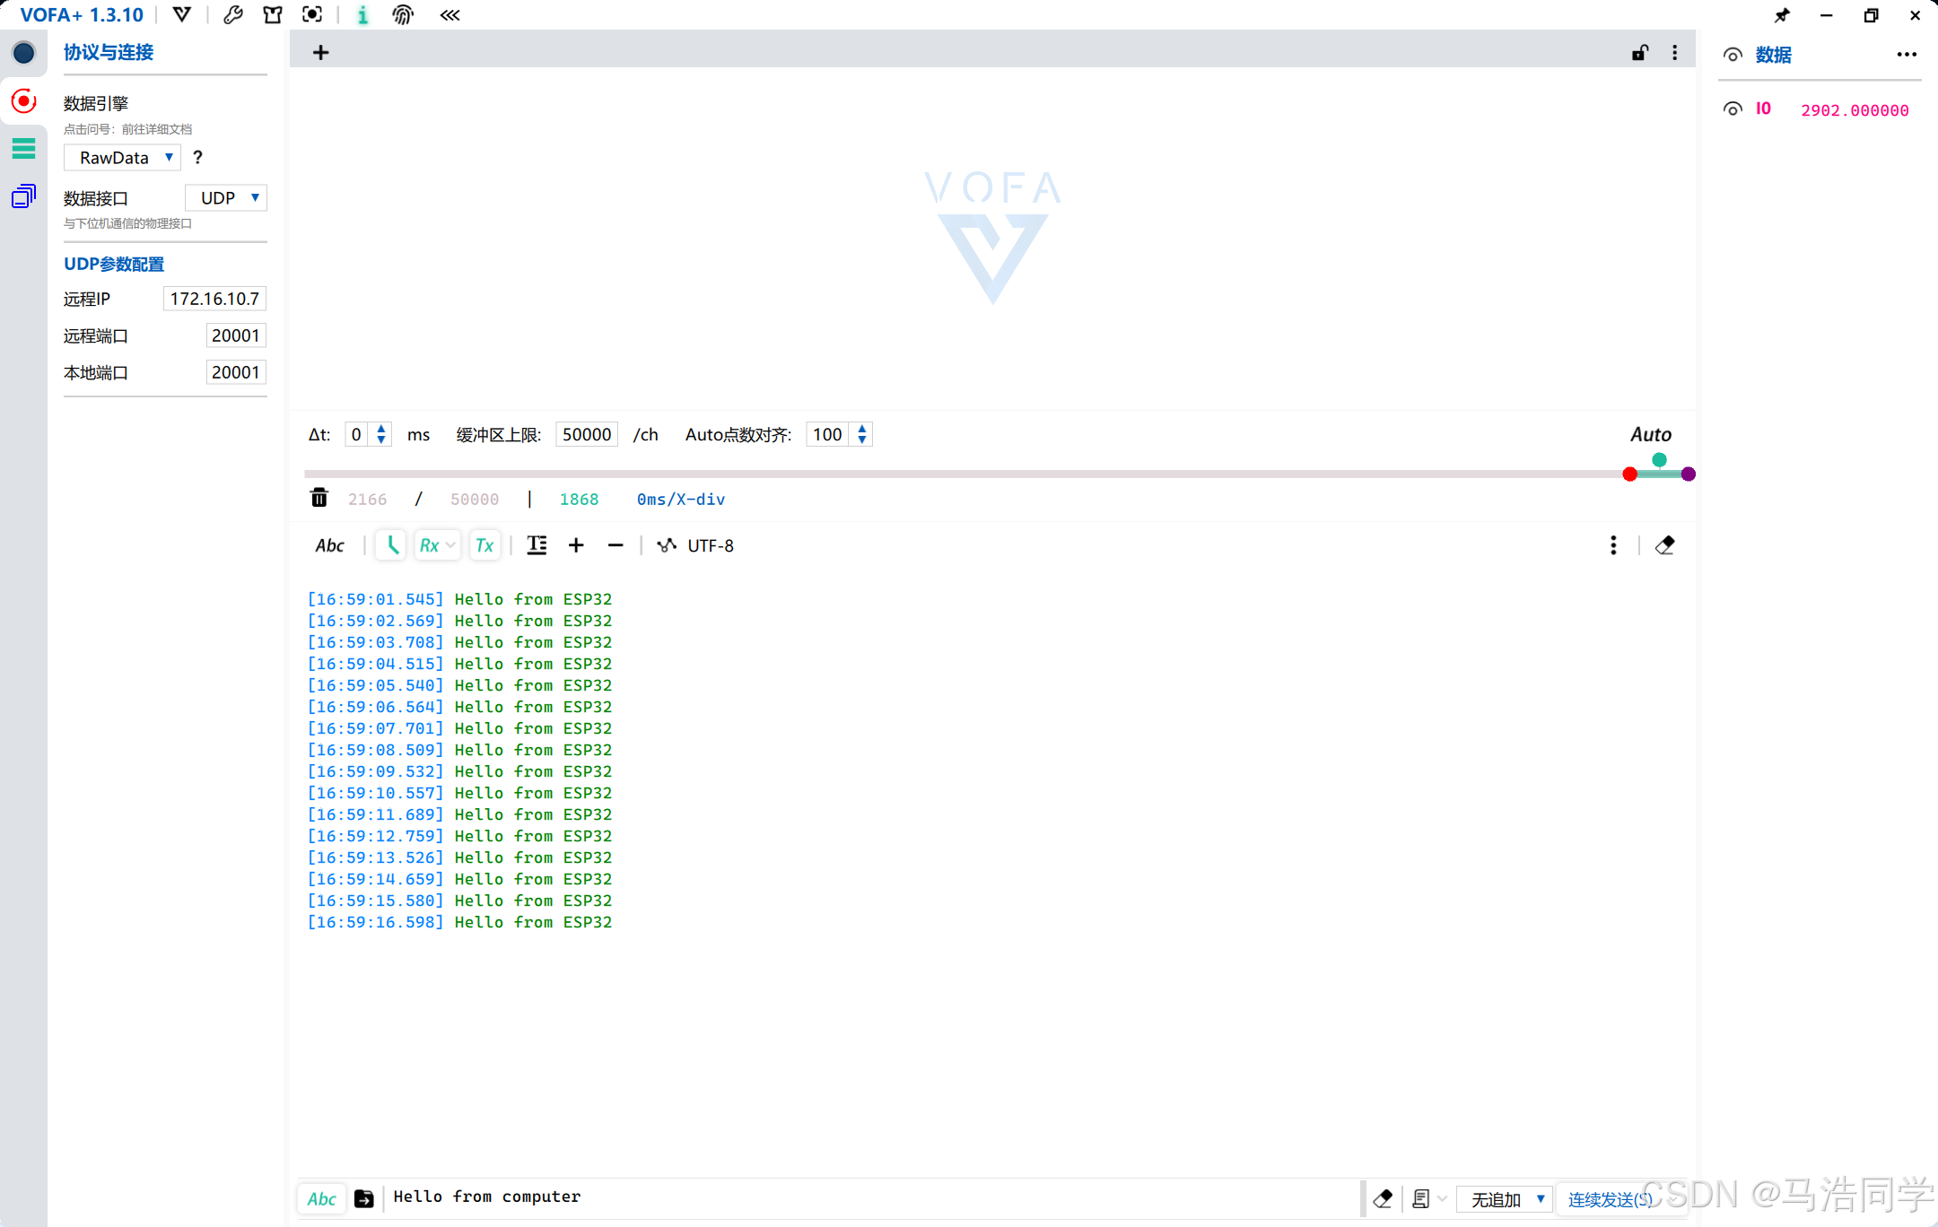The image size is (1938, 1227).
Task: Click the log line at 16:59:16.598
Action: (459, 922)
